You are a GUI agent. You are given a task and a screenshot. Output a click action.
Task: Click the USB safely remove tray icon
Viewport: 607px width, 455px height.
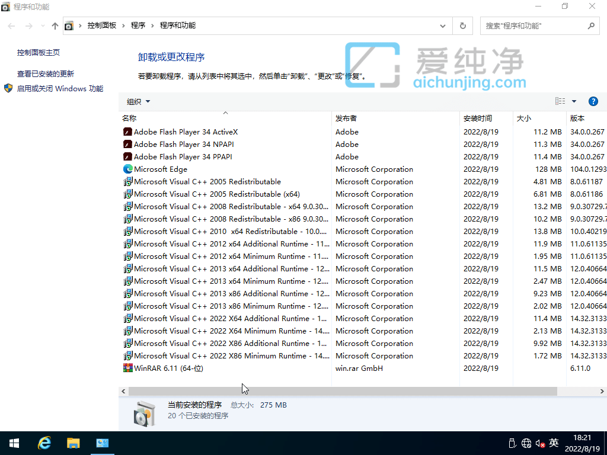click(x=512, y=443)
